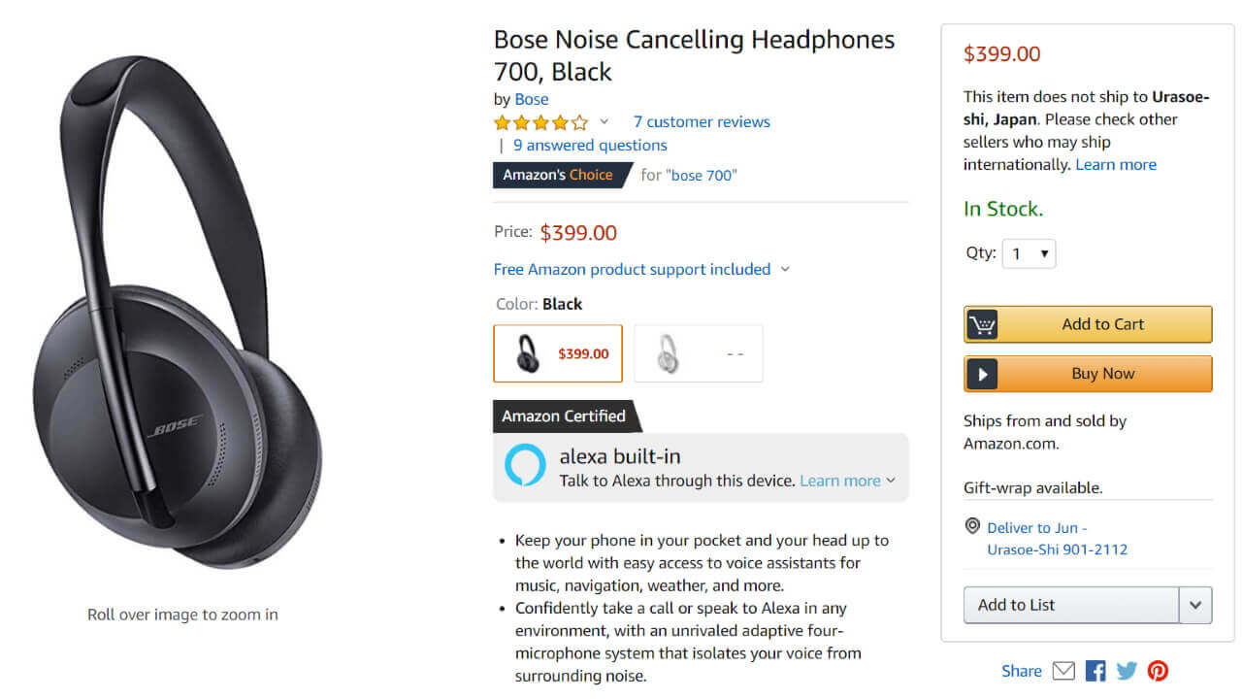Expand Free Amazon product support included
The height and width of the screenshot is (699, 1242).
641,269
